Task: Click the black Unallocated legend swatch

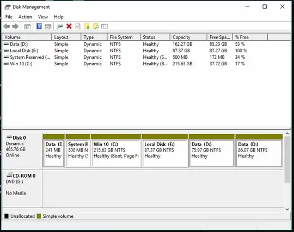Action: pyautogui.click(x=7, y=216)
